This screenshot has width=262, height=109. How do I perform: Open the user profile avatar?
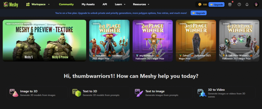(x=256, y=4)
